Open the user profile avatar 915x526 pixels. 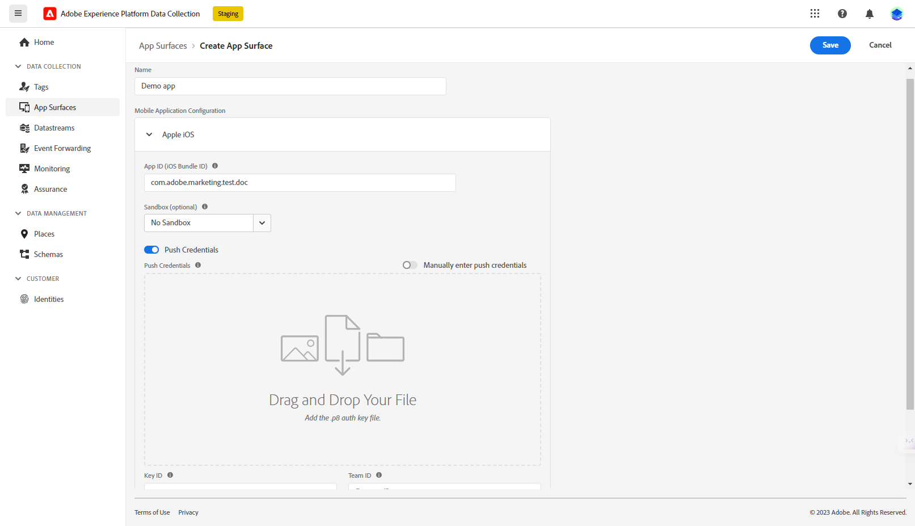pos(897,14)
